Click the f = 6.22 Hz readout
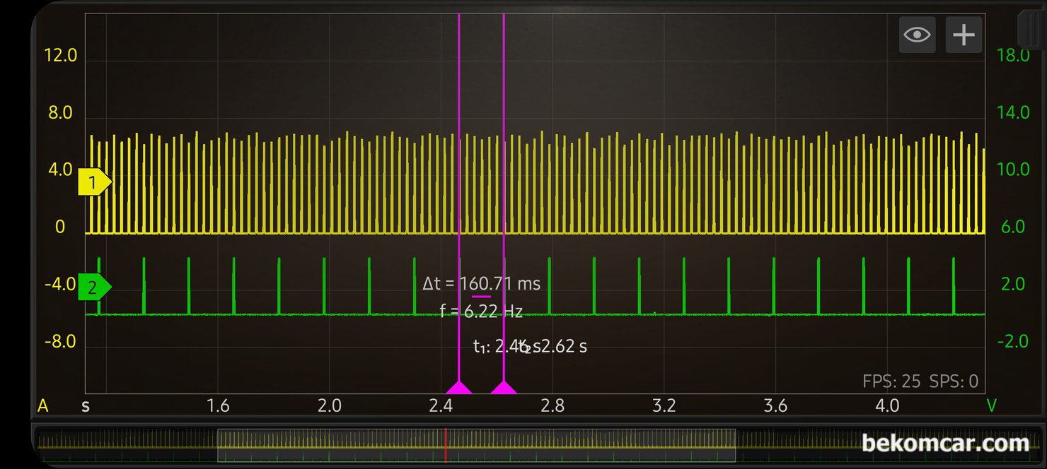The height and width of the screenshot is (469, 1047). tap(481, 311)
